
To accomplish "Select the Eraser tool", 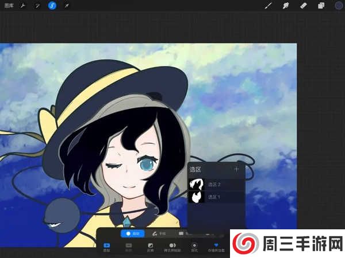I will click(303, 6).
